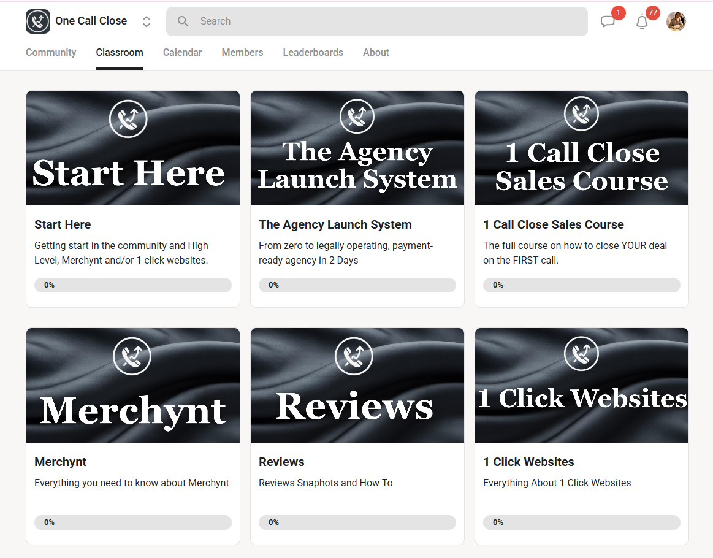Screen dimensions: 713x558
Task: Click the Start Here course title
Action: pos(63,224)
